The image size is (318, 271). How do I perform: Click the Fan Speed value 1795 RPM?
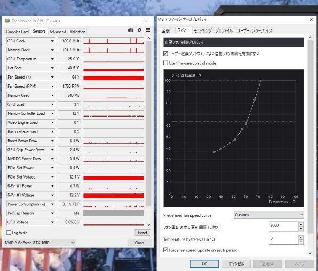pos(69,86)
